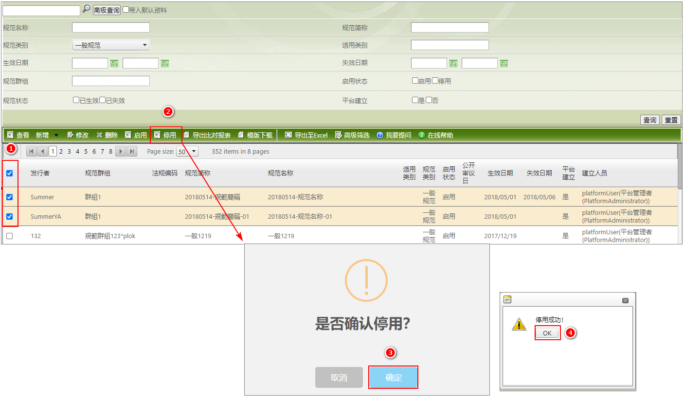The image size is (683, 400).
Task: Sort by 建立人员 column header
Action: click(x=594, y=173)
